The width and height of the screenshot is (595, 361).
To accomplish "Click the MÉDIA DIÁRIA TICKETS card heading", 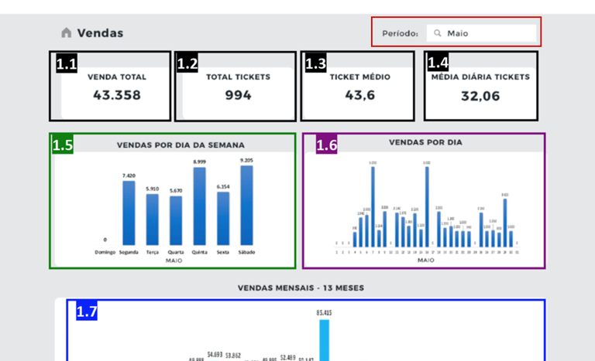I will [480, 77].
